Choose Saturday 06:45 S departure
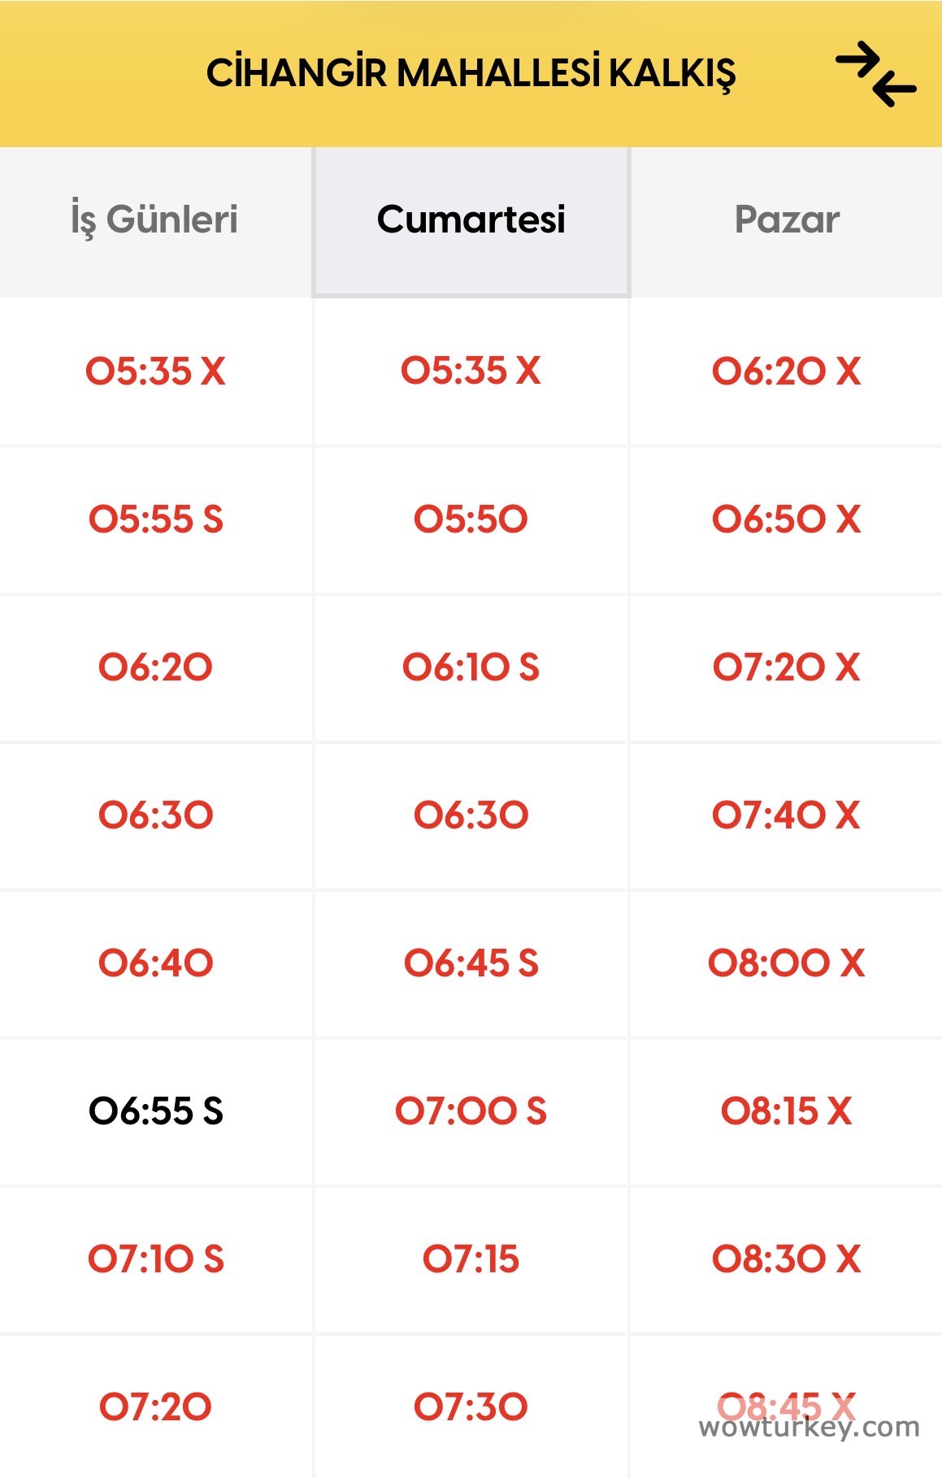Screen dimensions: 942x1478 [471, 963]
